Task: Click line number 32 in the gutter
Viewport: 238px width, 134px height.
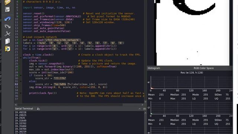Action: [x=16, y=84]
